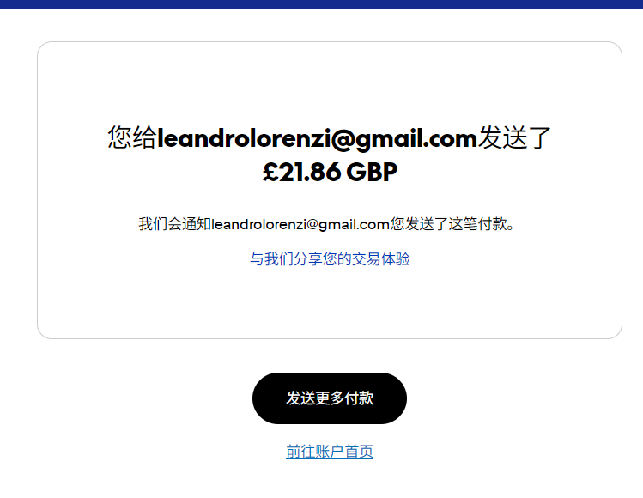
Task: Click the 我们会通知 sentence beginning
Action: point(174,224)
